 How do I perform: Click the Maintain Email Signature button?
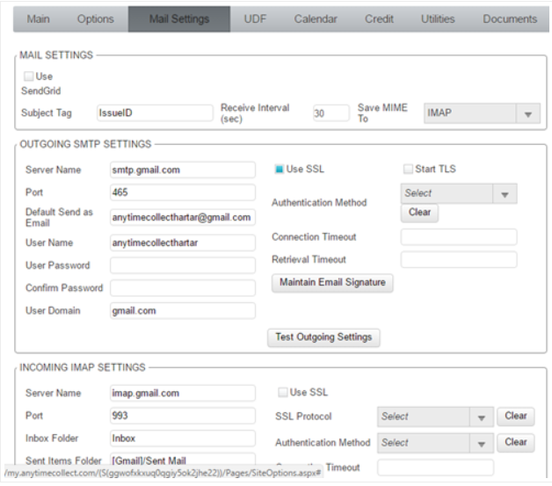click(332, 283)
